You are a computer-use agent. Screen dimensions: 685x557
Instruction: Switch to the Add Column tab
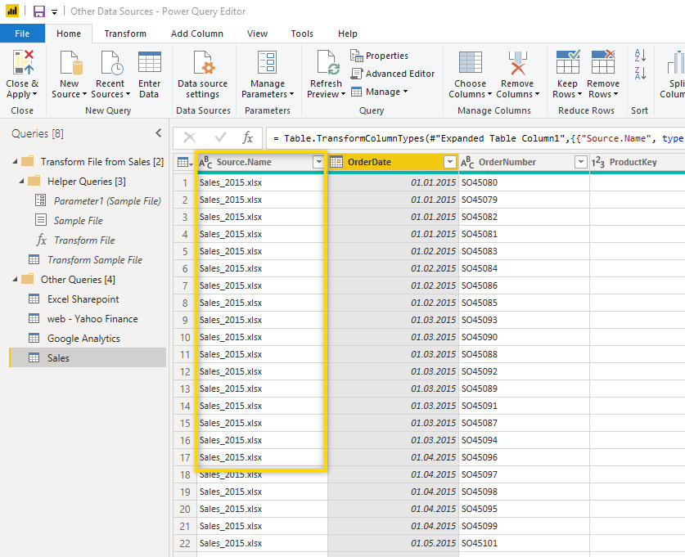[x=197, y=34]
